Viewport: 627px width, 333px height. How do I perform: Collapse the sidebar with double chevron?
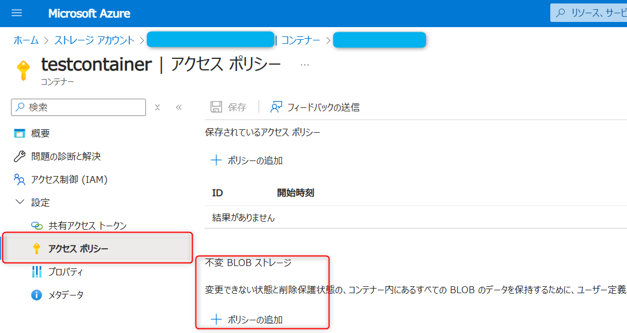coord(179,107)
